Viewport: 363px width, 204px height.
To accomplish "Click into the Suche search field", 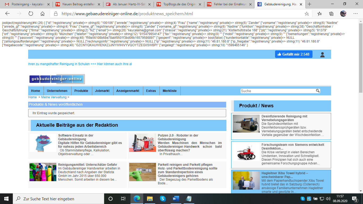I will point(278,91).
